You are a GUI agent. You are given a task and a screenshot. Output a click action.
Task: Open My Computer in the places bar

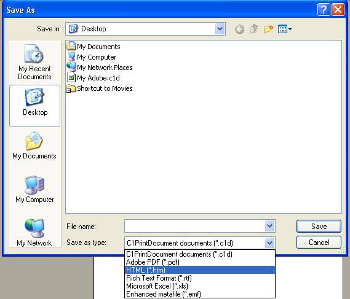point(34,190)
